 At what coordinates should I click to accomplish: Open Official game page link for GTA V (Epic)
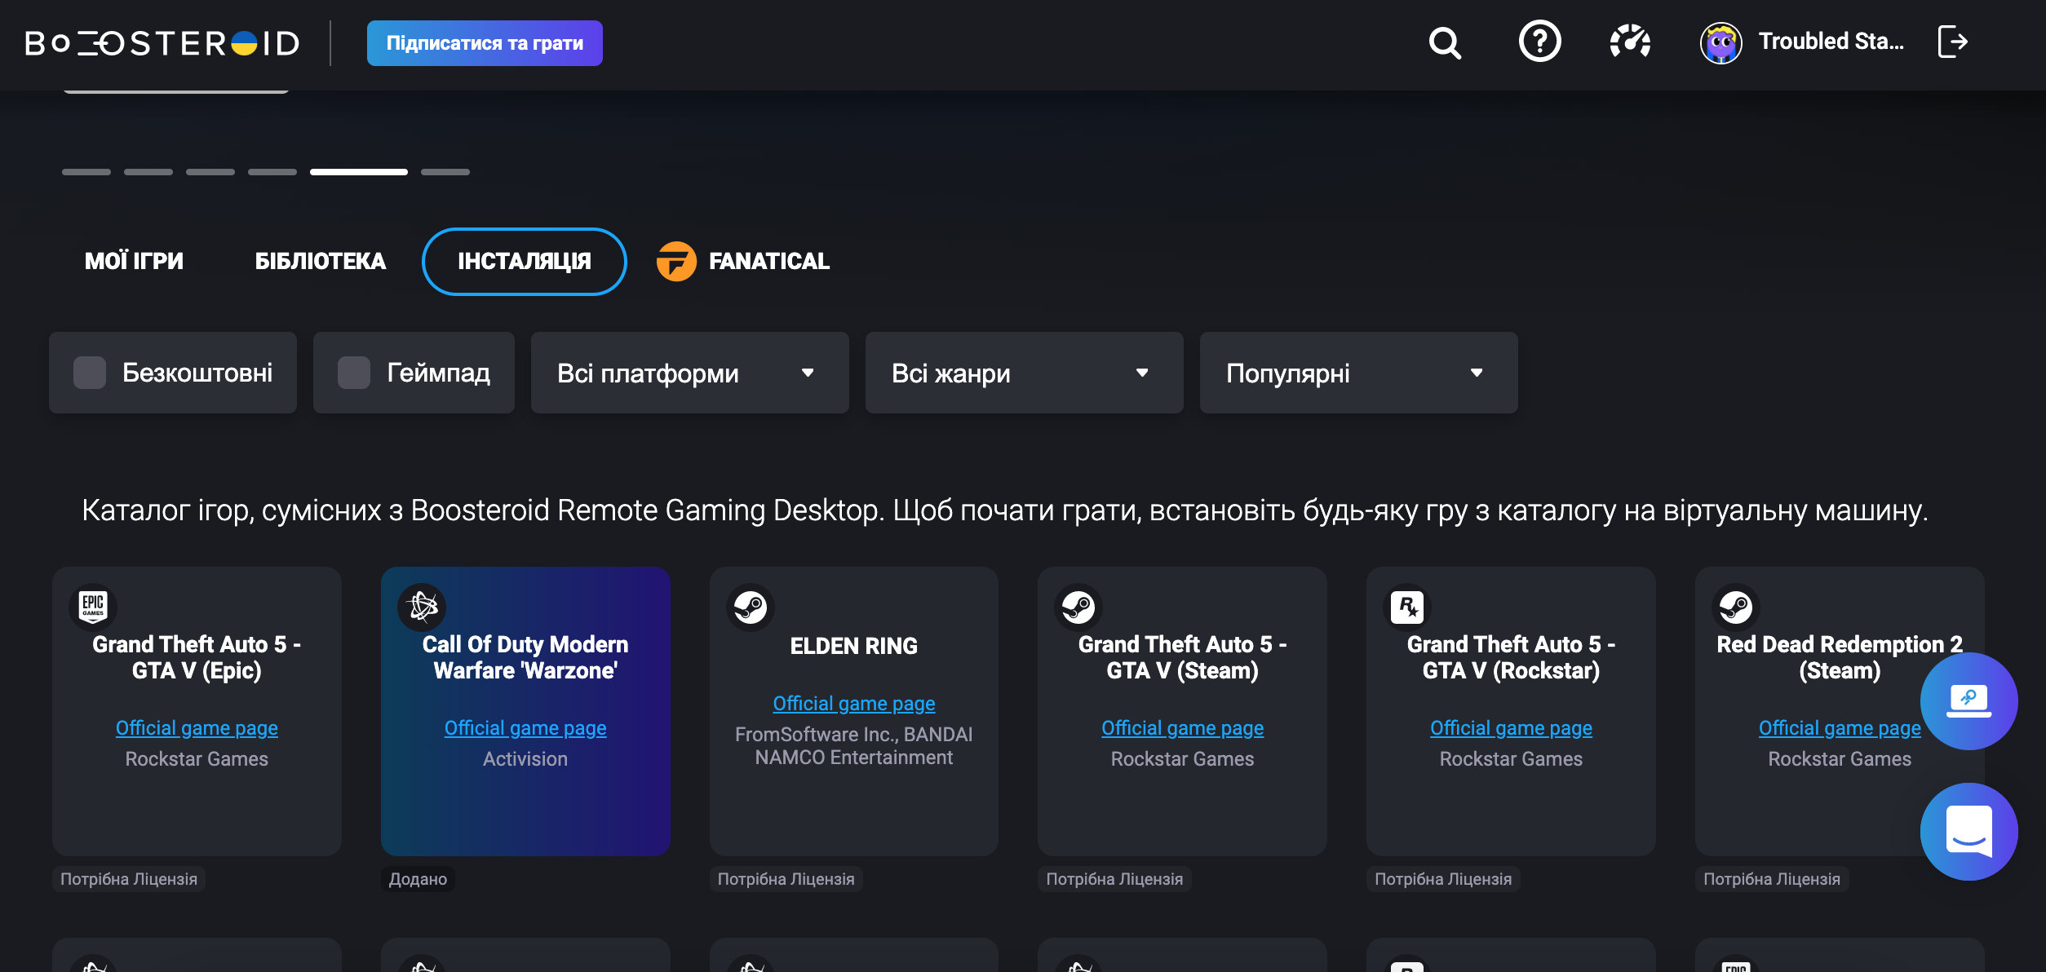pyautogui.click(x=197, y=728)
